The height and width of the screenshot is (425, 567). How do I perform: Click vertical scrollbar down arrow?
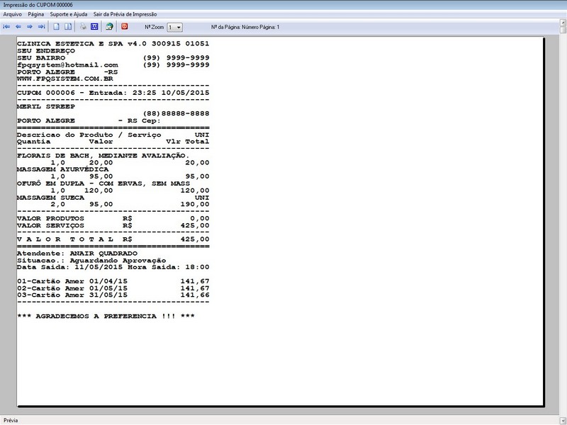pyautogui.click(x=563, y=420)
